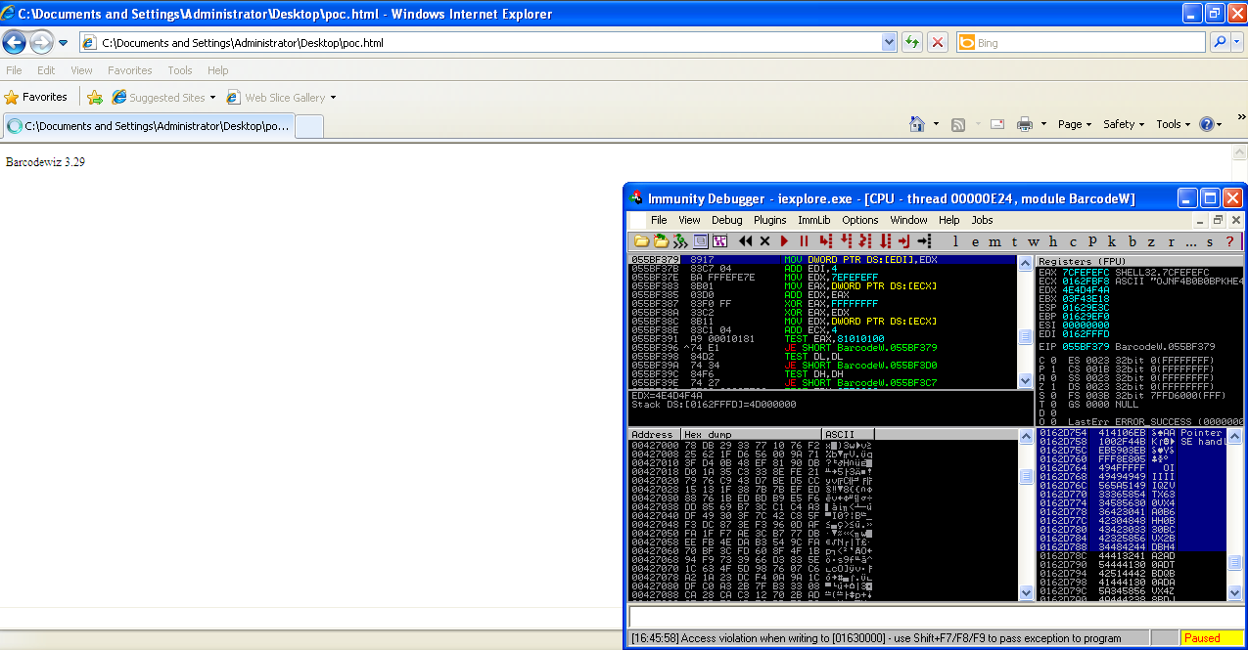
Task: Click the IE search magnifier button
Action: pos(1220,42)
